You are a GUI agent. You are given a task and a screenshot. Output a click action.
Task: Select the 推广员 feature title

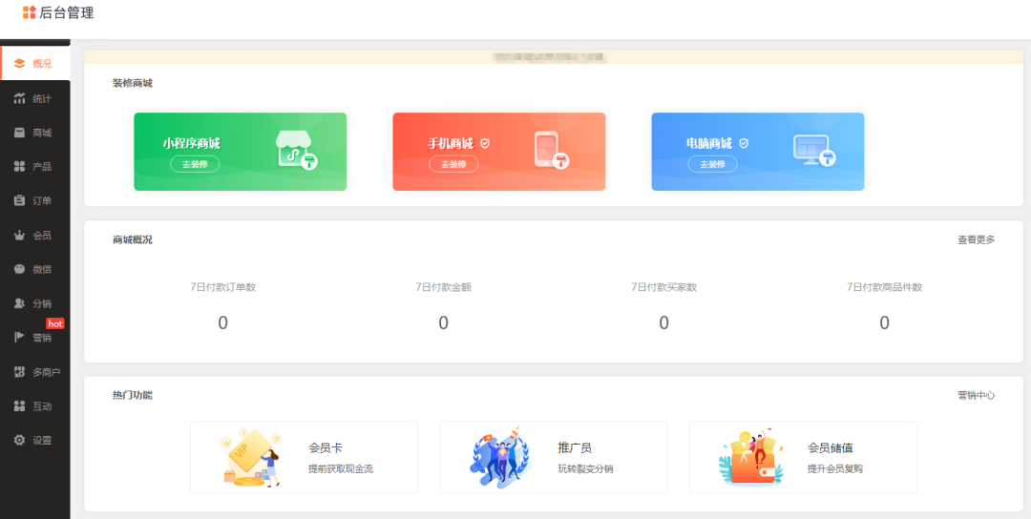pos(575,448)
